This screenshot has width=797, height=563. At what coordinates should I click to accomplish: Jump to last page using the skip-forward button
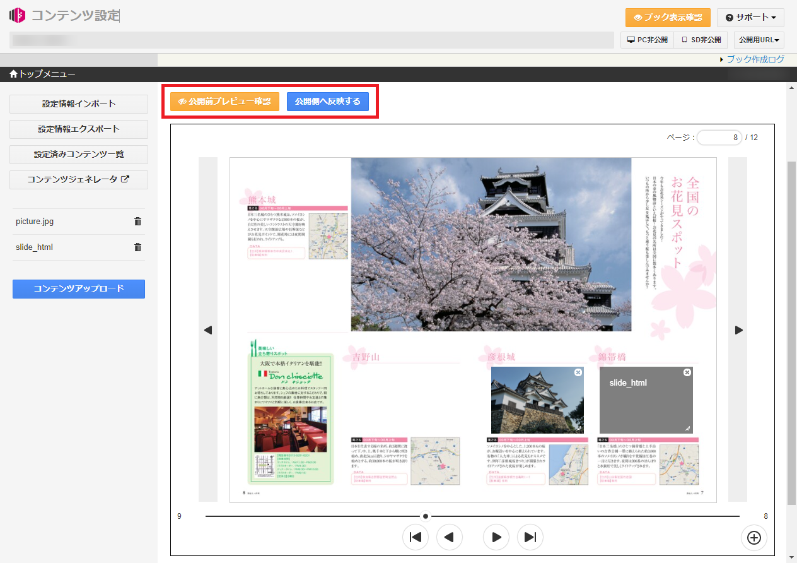(530, 537)
